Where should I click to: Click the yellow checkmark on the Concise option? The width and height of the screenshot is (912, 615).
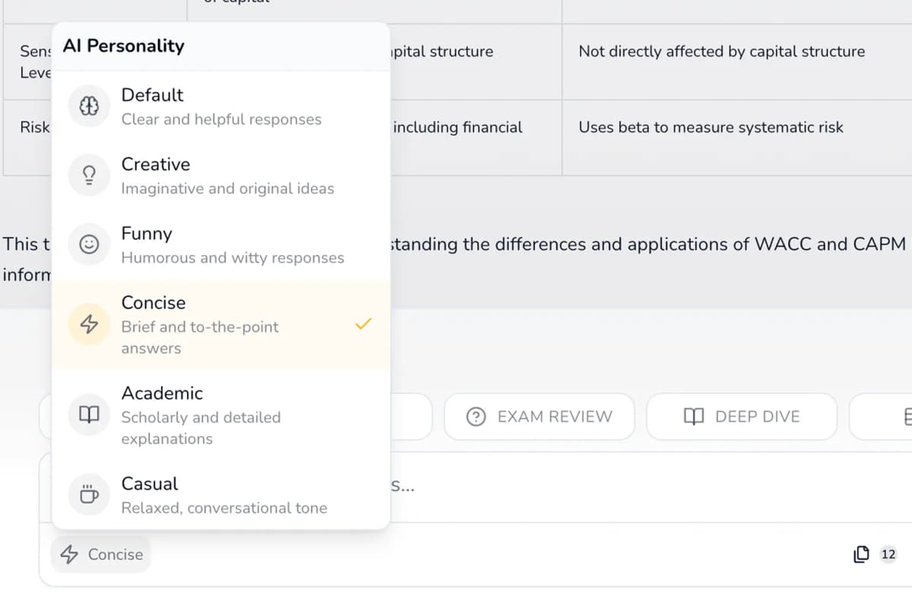coord(364,324)
